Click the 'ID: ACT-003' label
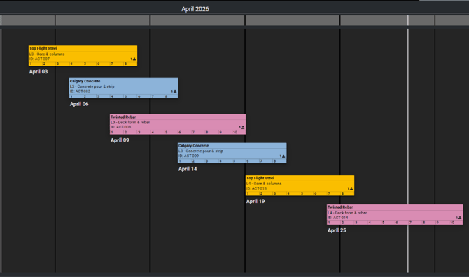 coord(80,91)
